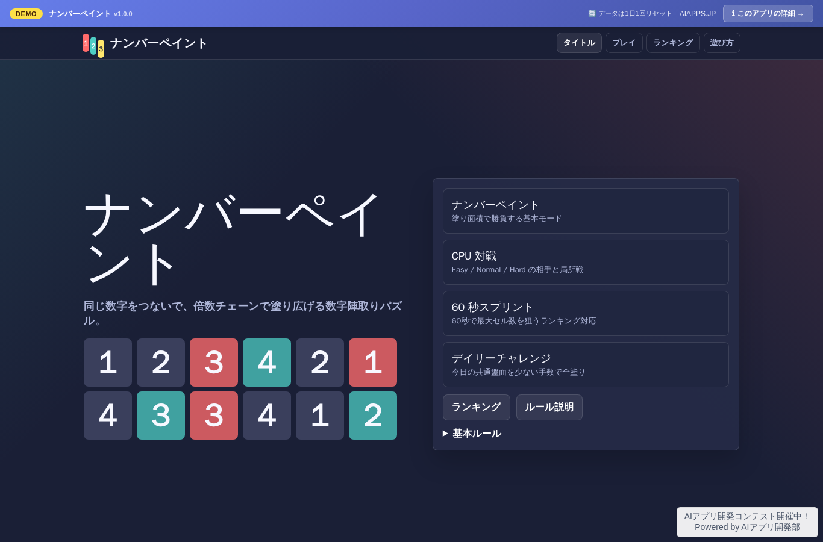Choose the 60 秒スプリント mode

pos(586,313)
